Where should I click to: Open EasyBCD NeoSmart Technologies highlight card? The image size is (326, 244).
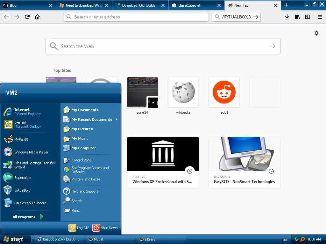tap(244, 162)
